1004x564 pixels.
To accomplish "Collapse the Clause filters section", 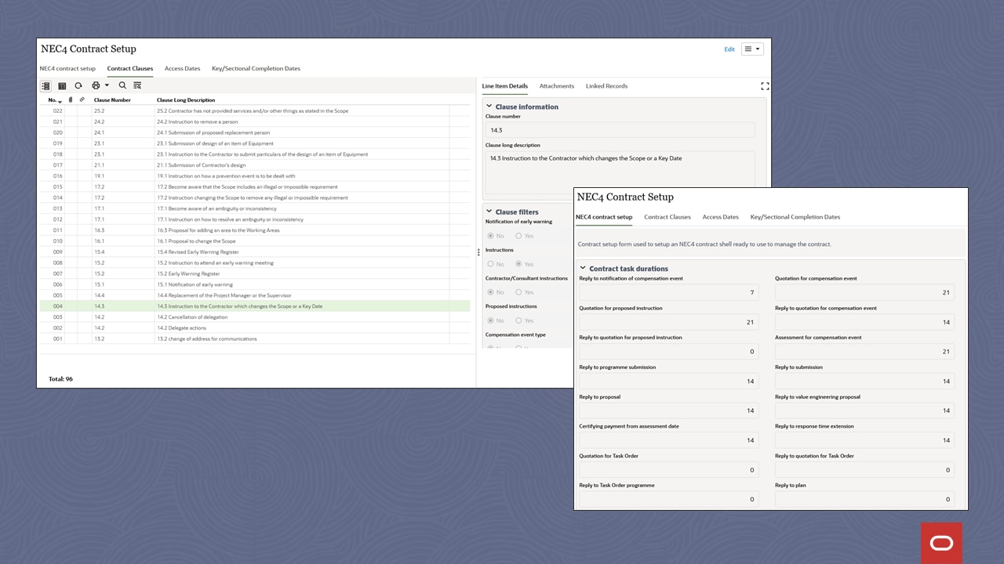I will pyautogui.click(x=488, y=211).
